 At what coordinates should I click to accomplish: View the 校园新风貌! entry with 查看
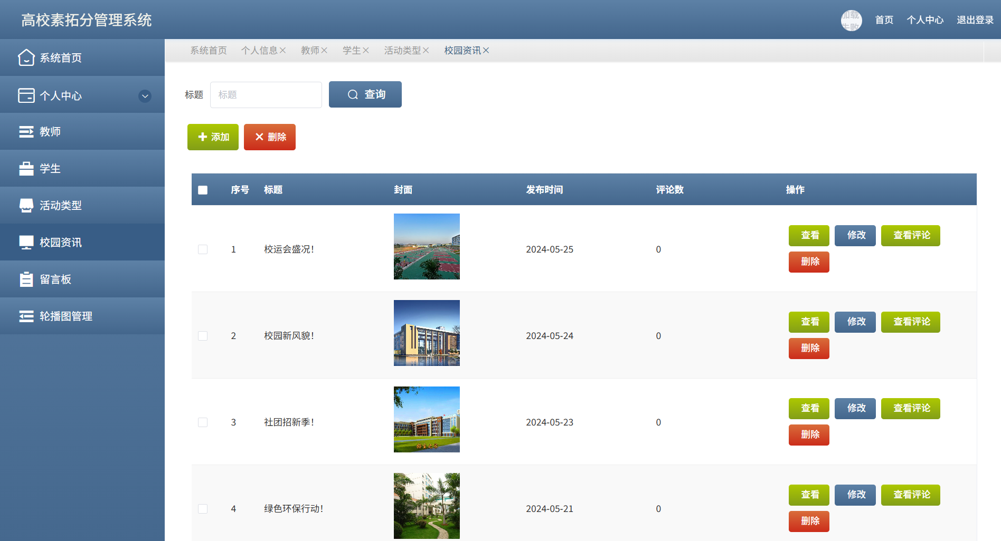(809, 322)
